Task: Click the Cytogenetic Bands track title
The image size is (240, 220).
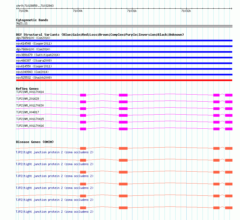Action: pos(32,20)
